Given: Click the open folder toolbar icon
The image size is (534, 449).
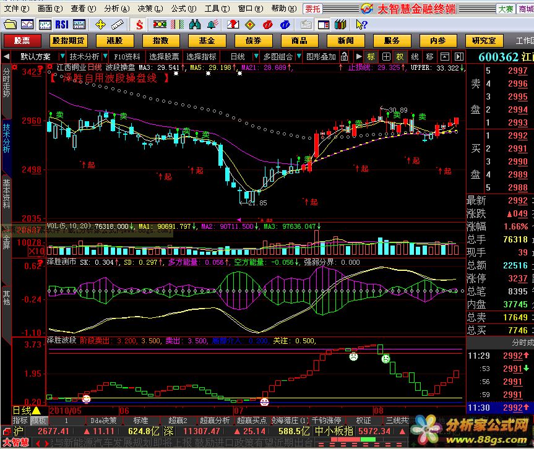Looking at the screenshot, I should (x=11, y=25).
